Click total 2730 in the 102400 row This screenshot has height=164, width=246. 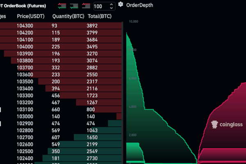[x=92, y=158]
